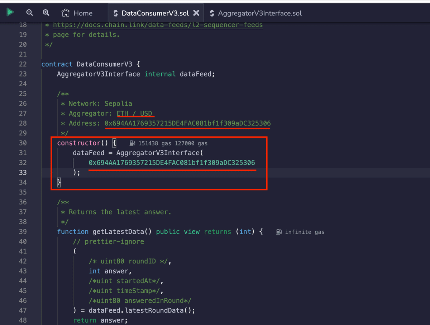
Task: Click the 'ETH / USD' aggregator text
Action: (x=135, y=113)
